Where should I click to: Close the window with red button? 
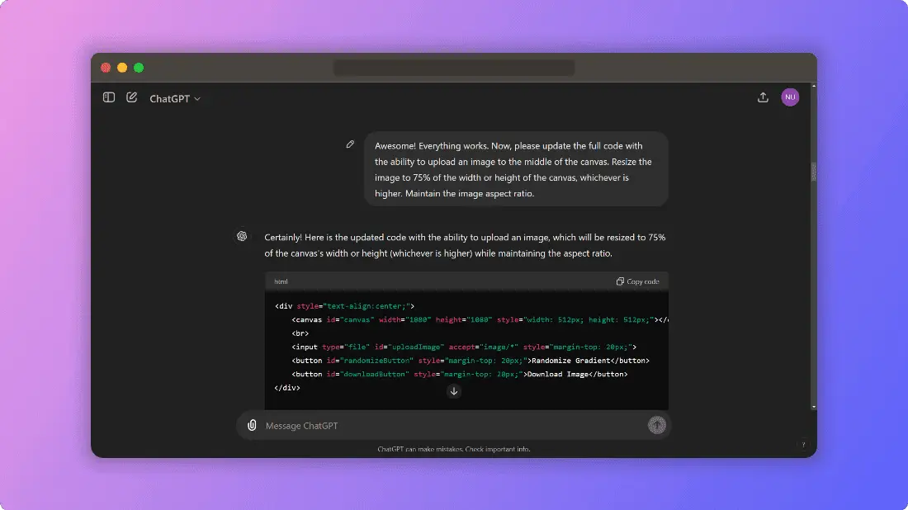(106, 68)
